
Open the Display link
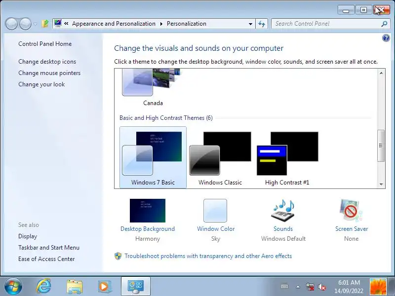coord(28,236)
